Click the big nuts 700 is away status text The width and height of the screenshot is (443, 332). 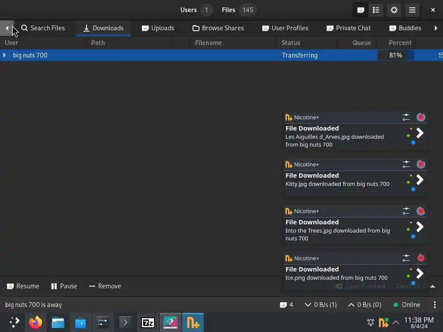33,305
